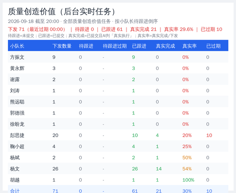This screenshot has height=193, width=236.
Task: Select team leader name 鞠小超
Action: click(17, 147)
